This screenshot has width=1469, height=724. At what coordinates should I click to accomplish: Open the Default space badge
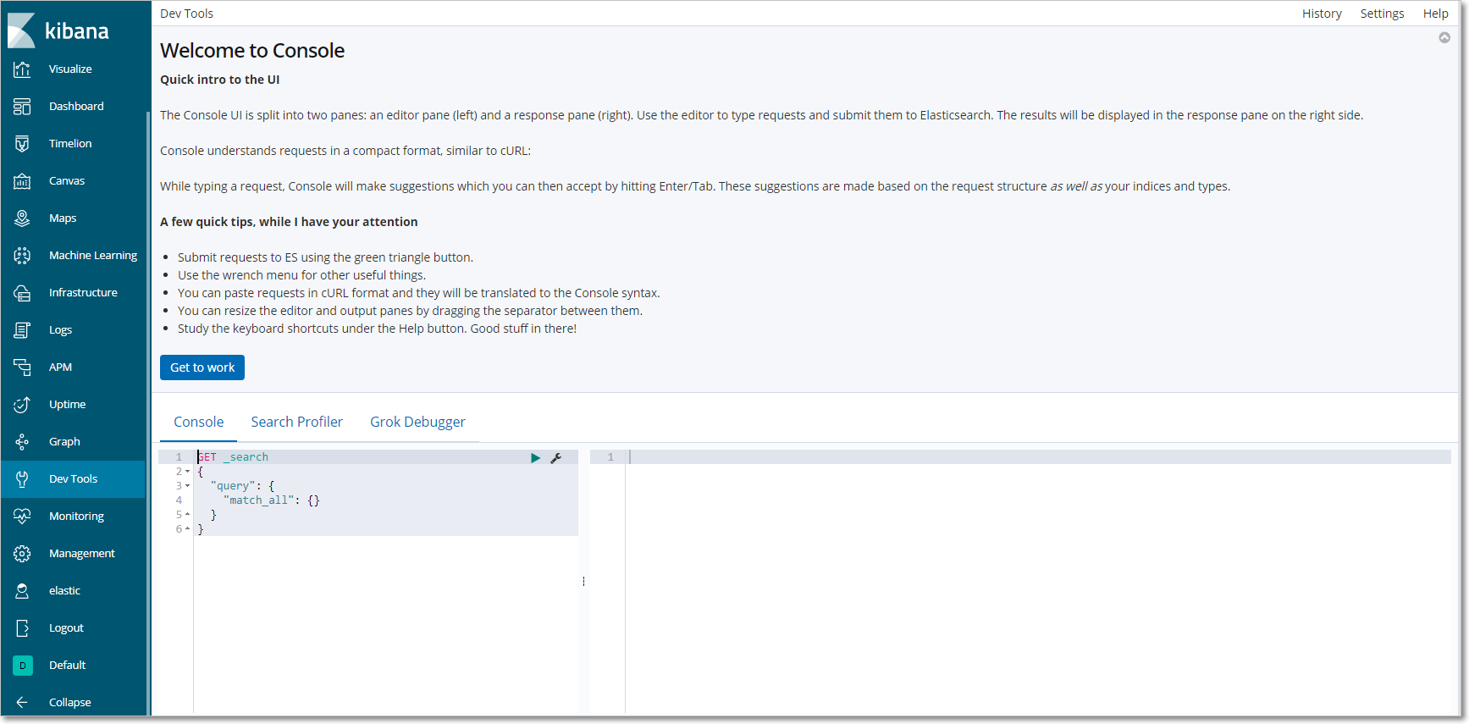click(22, 666)
